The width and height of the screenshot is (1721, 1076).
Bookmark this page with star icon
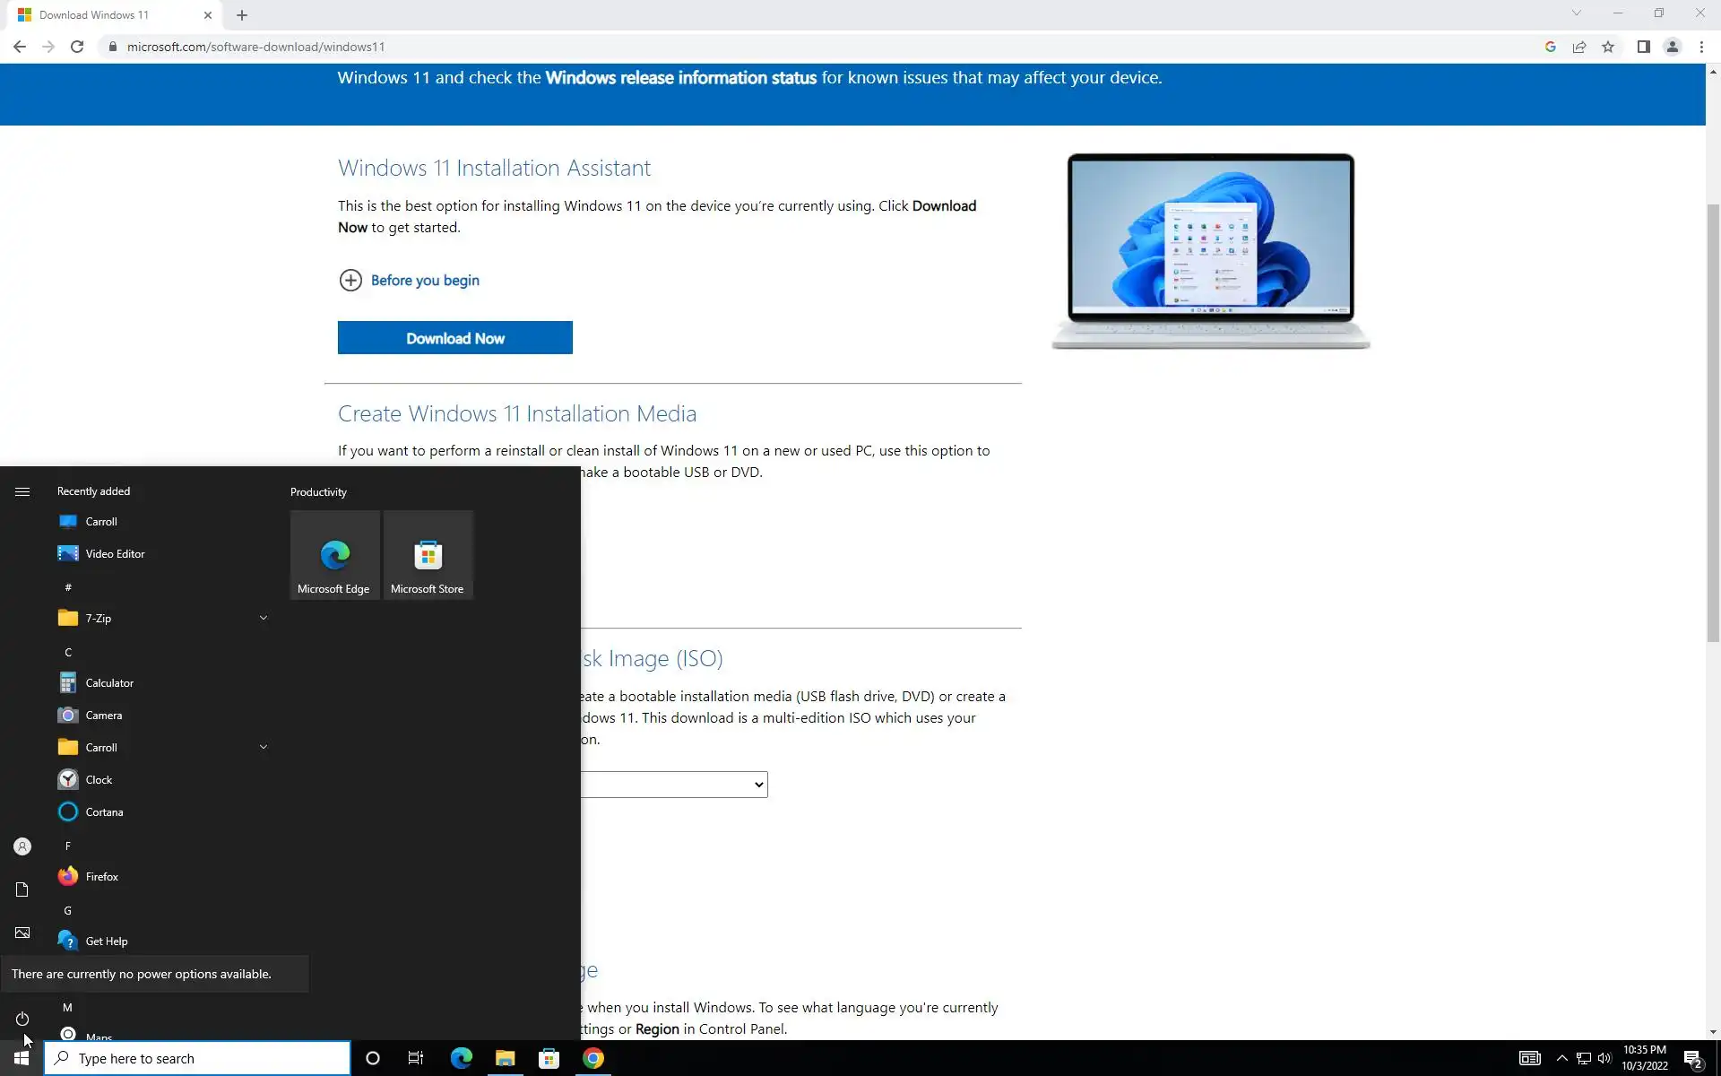(x=1608, y=47)
